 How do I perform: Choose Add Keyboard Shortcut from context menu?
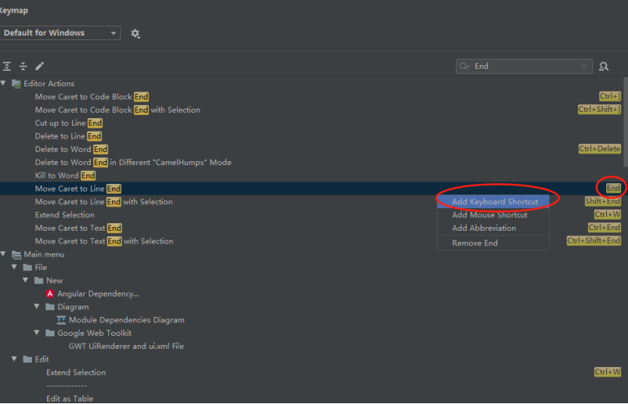493,202
